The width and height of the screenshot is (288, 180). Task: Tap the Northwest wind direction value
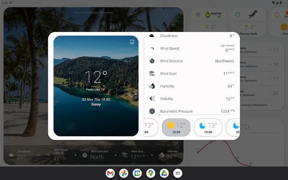click(x=225, y=61)
